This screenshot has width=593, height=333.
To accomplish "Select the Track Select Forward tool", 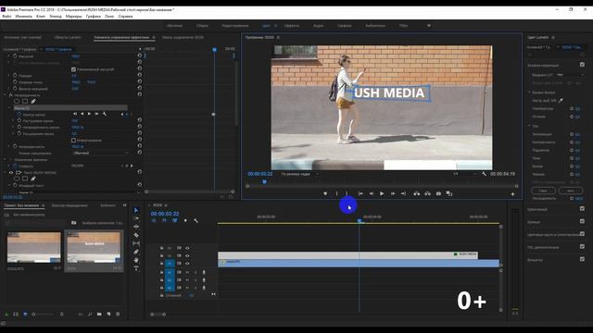I will (x=136, y=218).
